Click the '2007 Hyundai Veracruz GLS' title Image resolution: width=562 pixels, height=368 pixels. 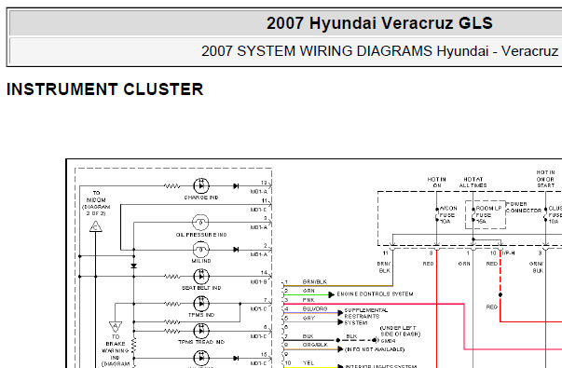point(379,23)
